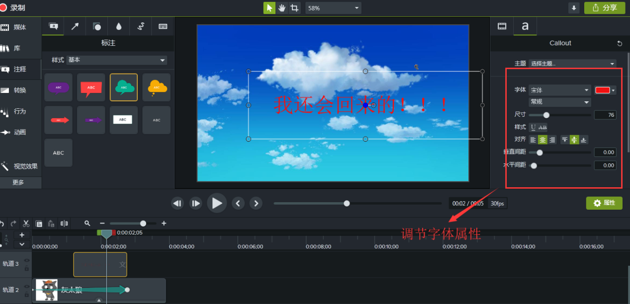This screenshot has height=304, width=630.
Task: Open the canvas zoom 58% dropdown
Action: [333, 8]
